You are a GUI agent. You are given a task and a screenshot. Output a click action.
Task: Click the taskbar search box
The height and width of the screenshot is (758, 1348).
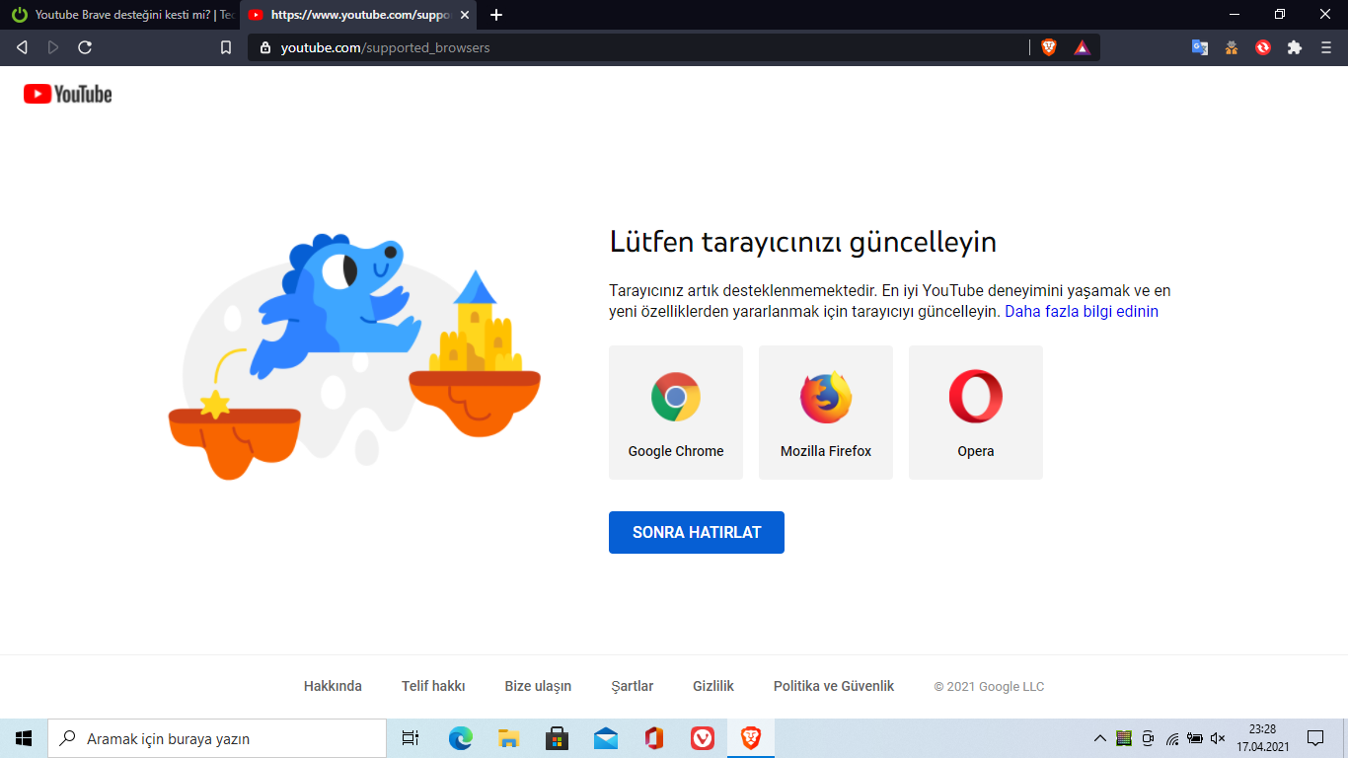pos(217,738)
